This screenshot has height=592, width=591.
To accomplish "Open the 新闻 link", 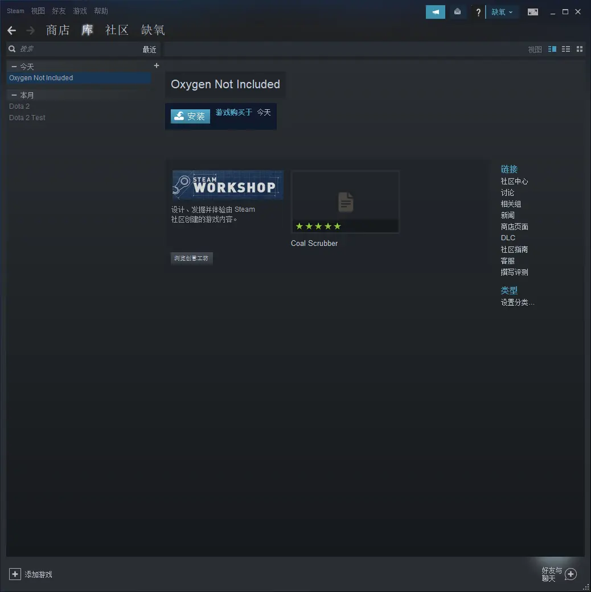I will tap(507, 215).
